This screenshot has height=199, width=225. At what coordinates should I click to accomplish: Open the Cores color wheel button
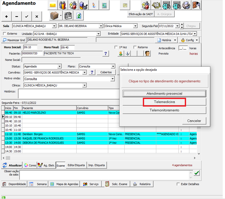click(30, 165)
